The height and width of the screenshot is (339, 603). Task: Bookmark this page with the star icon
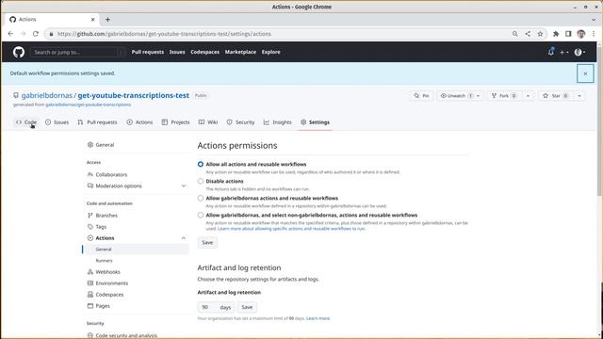[x=540, y=34]
